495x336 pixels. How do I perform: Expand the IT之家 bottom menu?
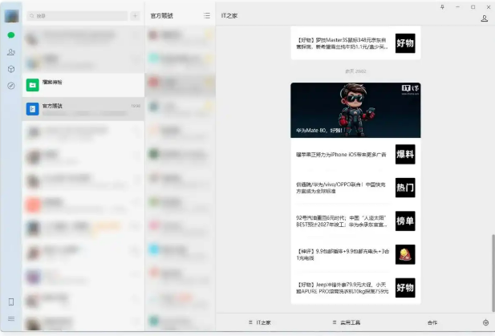[259, 322]
